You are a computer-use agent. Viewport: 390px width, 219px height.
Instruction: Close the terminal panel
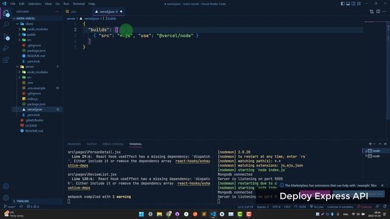385,144
